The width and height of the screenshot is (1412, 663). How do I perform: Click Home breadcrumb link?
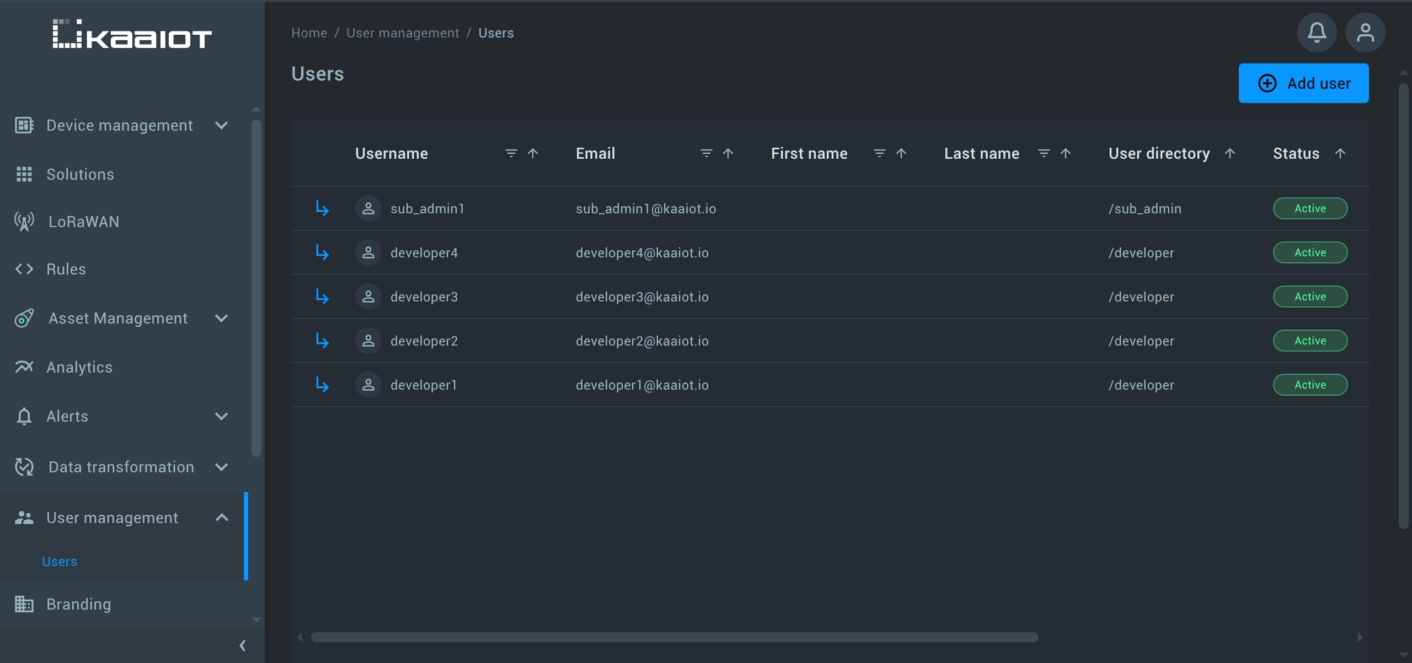pos(309,33)
